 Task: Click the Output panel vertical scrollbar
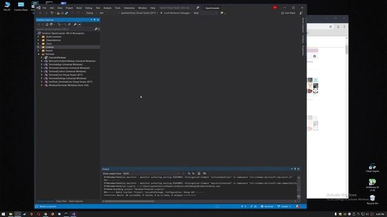coord(299,187)
